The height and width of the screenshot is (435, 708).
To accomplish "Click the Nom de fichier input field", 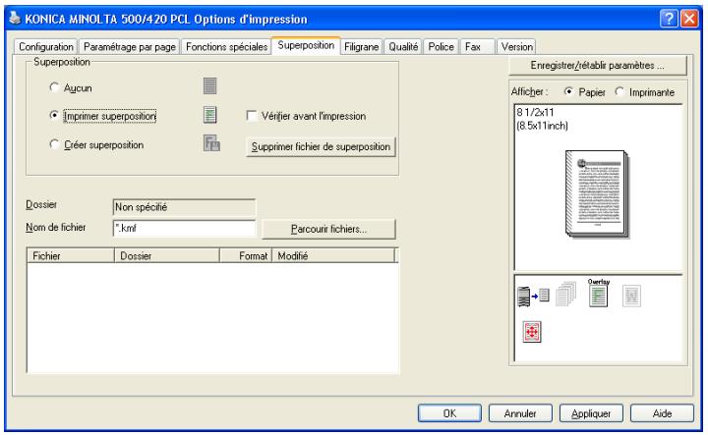I will 184,228.
